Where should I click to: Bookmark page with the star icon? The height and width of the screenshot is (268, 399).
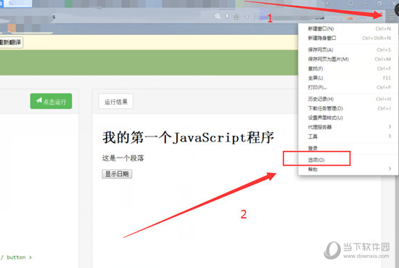coord(236,17)
